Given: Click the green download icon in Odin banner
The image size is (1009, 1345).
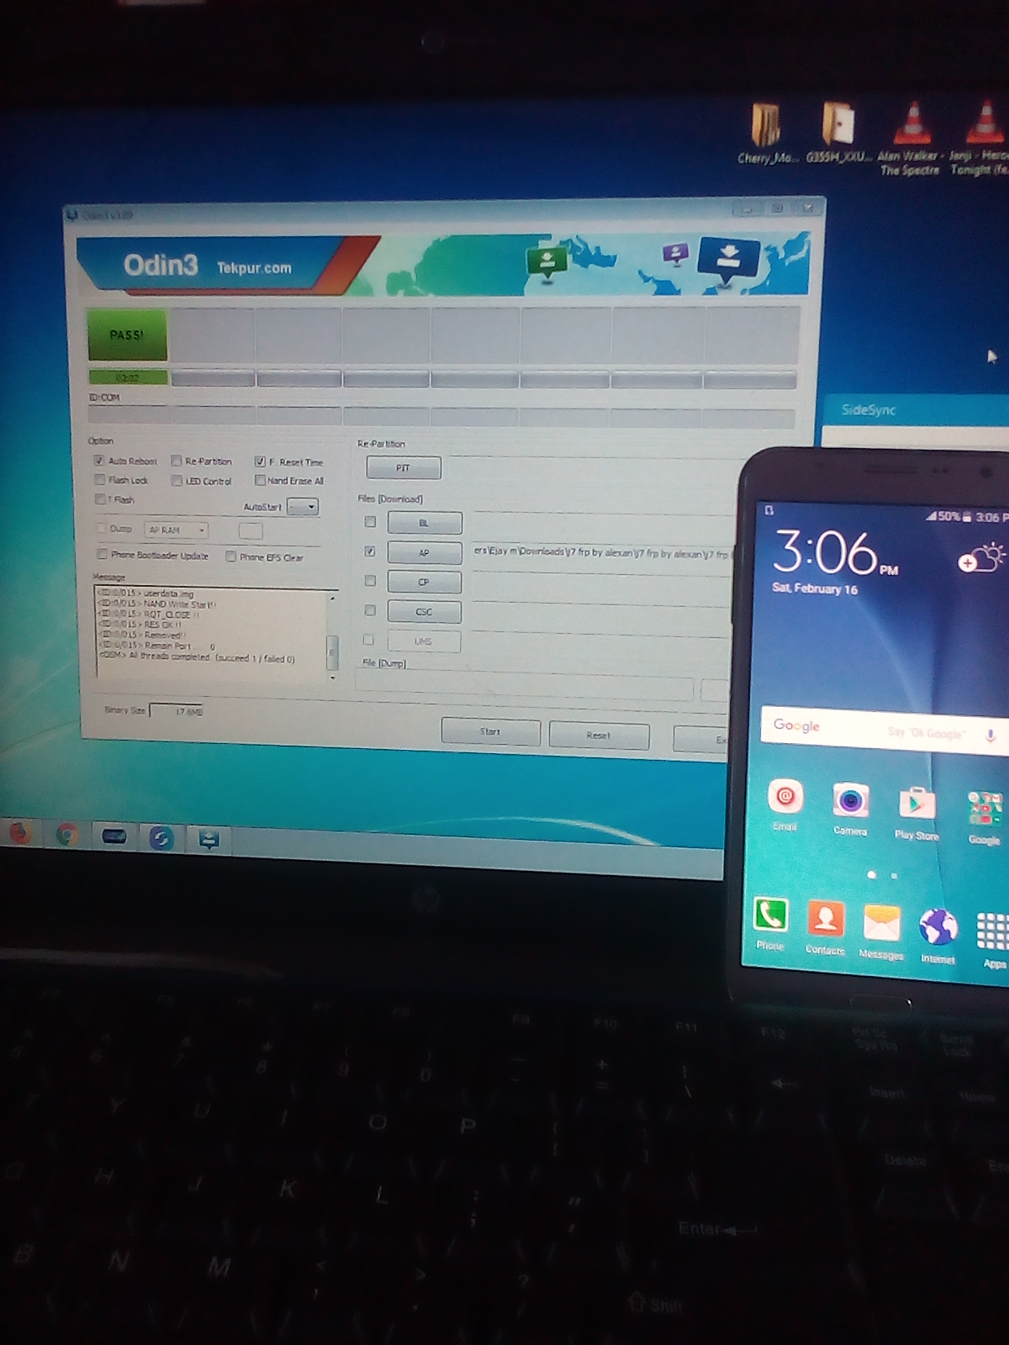Looking at the screenshot, I should coord(547,262).
